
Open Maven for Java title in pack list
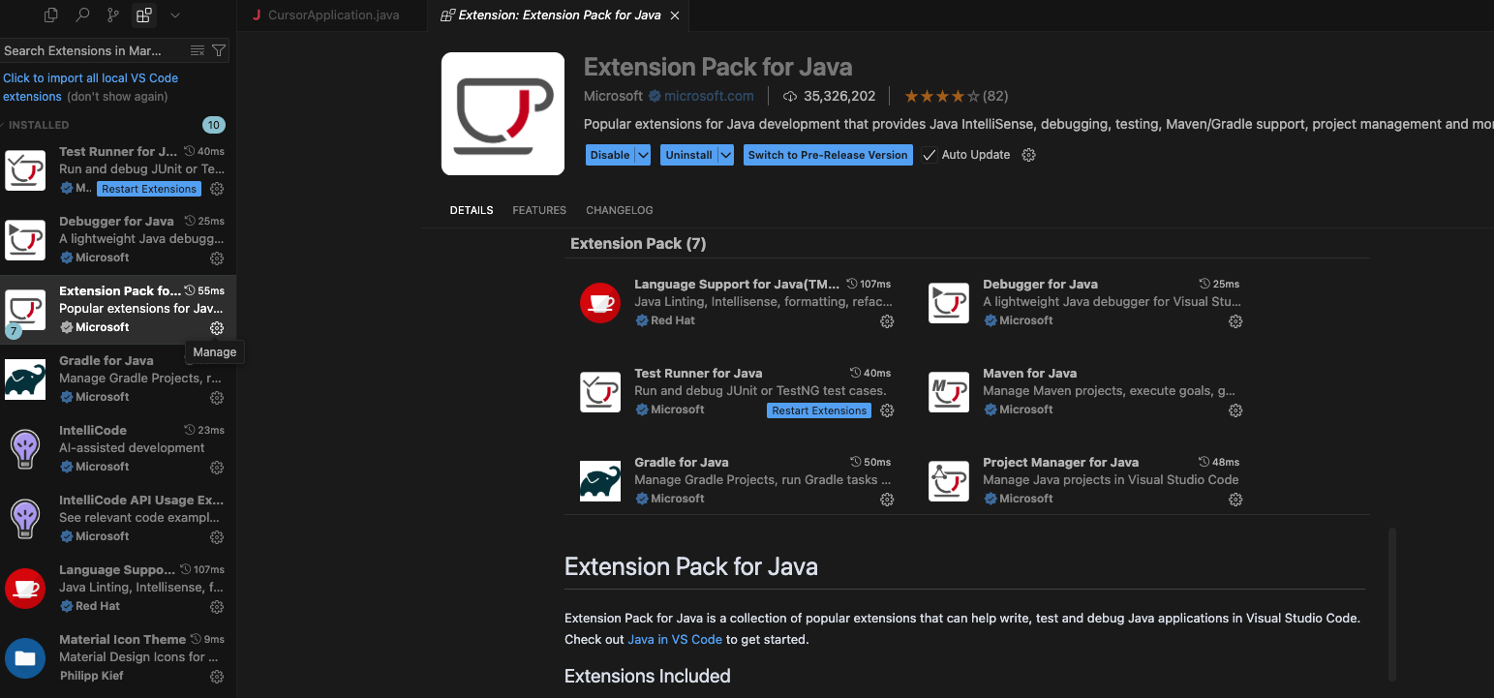tap(1029, 373)
